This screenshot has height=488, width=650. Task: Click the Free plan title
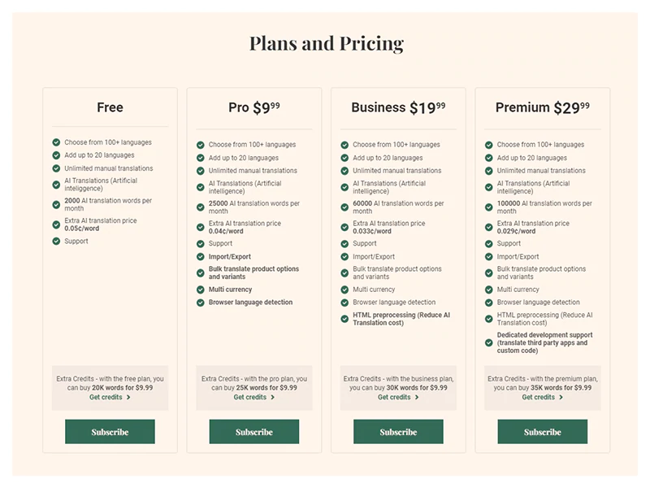pos(110,107)
